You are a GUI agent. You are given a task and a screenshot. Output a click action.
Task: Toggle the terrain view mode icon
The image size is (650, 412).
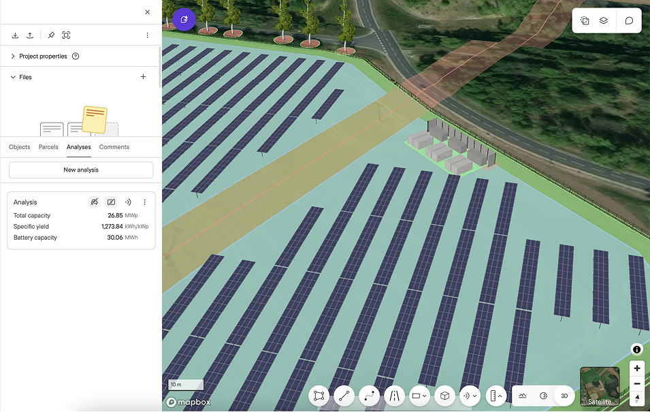tap(523, 396)
